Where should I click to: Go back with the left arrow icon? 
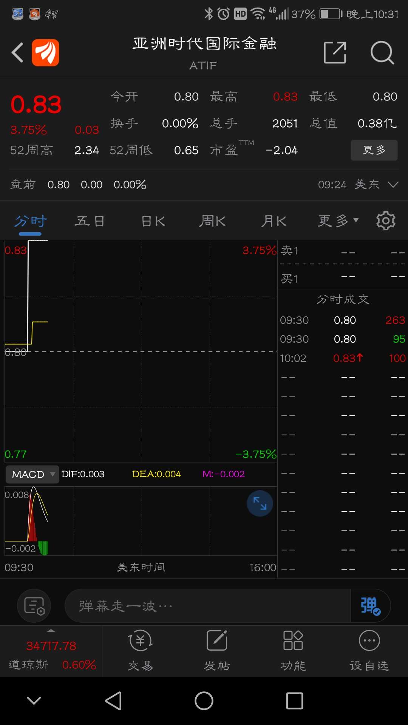17,52
